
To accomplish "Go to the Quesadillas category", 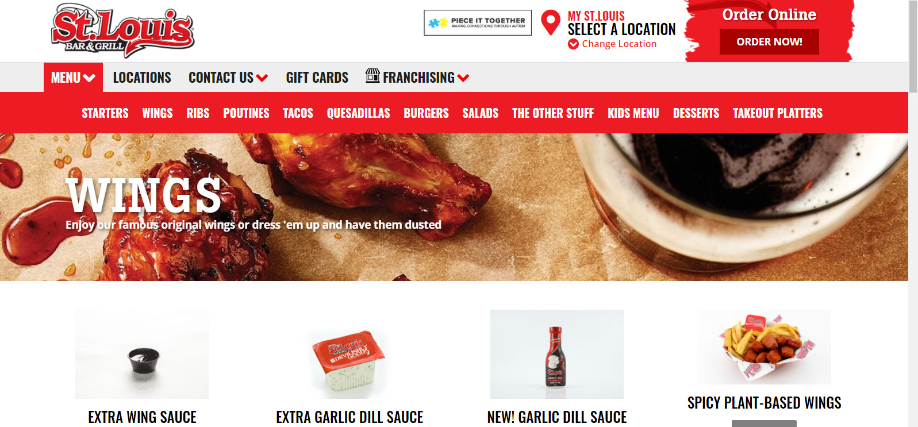I will tap(359, 113).
